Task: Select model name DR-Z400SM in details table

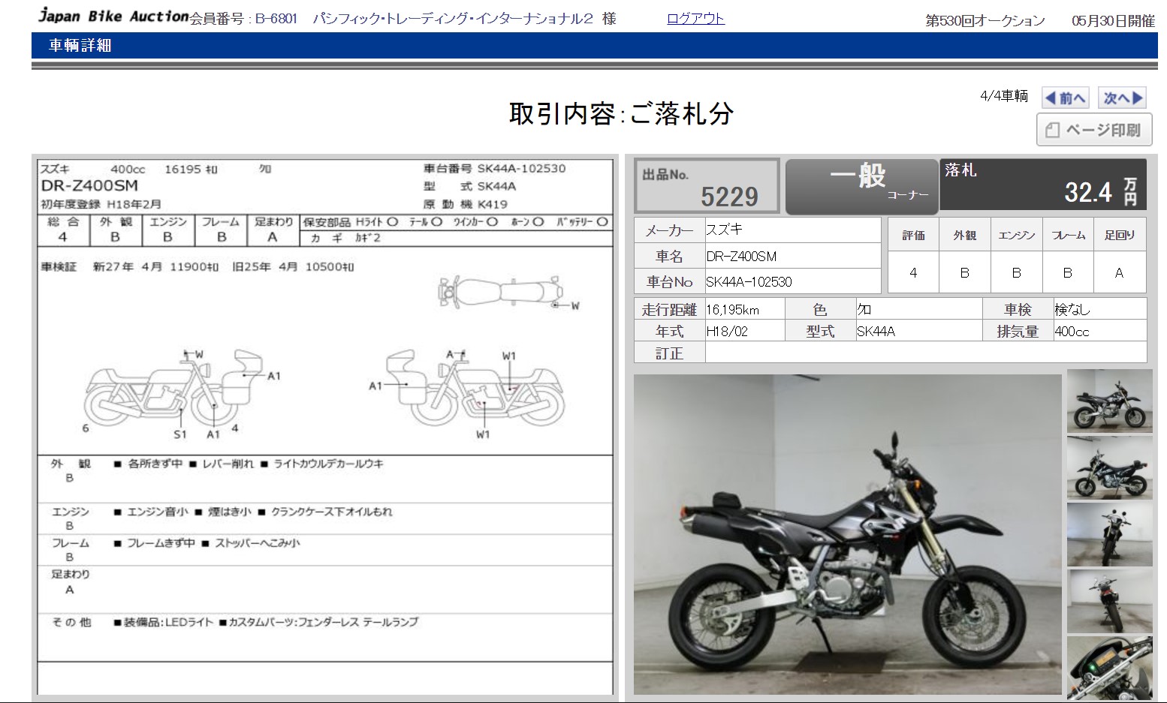Action: 741,256
